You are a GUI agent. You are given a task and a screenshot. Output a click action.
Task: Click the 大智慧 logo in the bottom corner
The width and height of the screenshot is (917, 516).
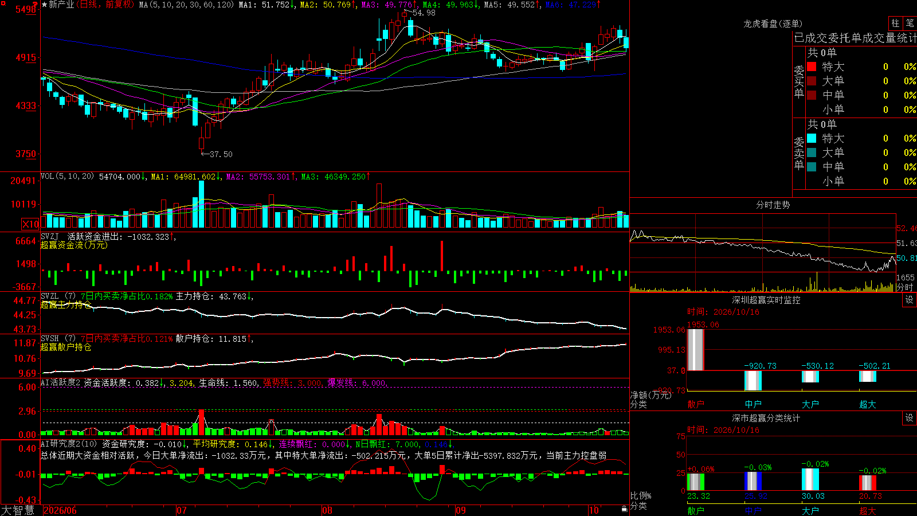coord(18,510)
